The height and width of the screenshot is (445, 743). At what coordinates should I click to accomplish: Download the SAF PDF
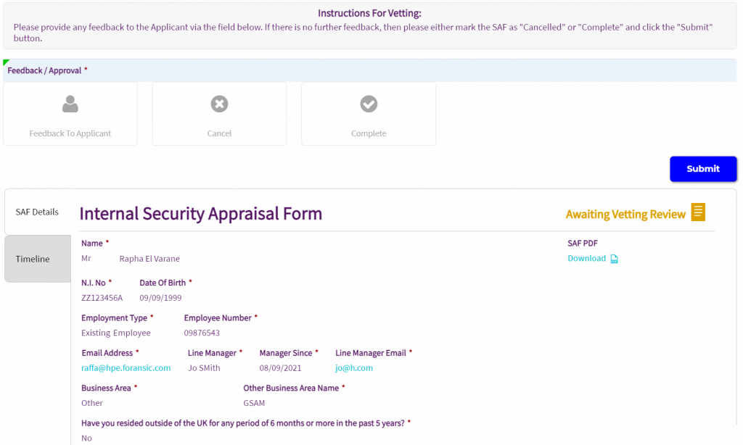click(x=586, y=259)
